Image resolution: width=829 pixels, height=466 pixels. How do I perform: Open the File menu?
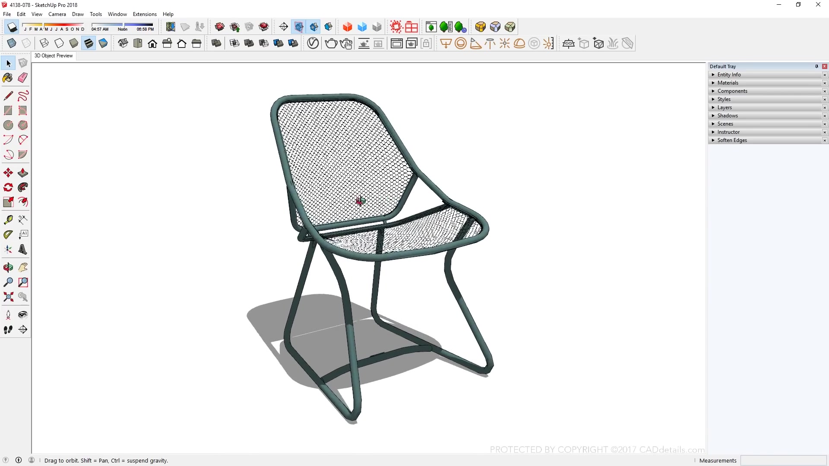click(x=7, y=14)
